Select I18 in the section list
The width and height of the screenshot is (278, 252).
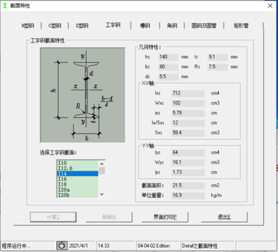pos(78,184)
